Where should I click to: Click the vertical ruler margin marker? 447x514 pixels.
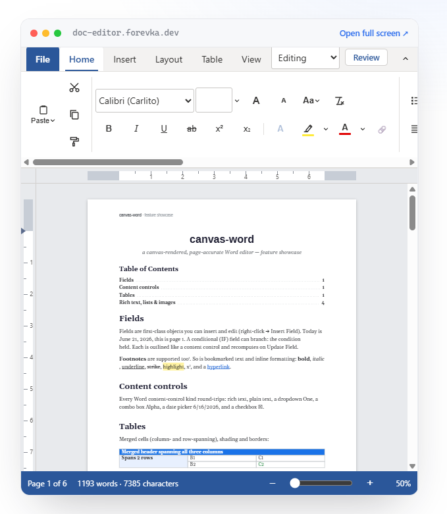[23, 231]
